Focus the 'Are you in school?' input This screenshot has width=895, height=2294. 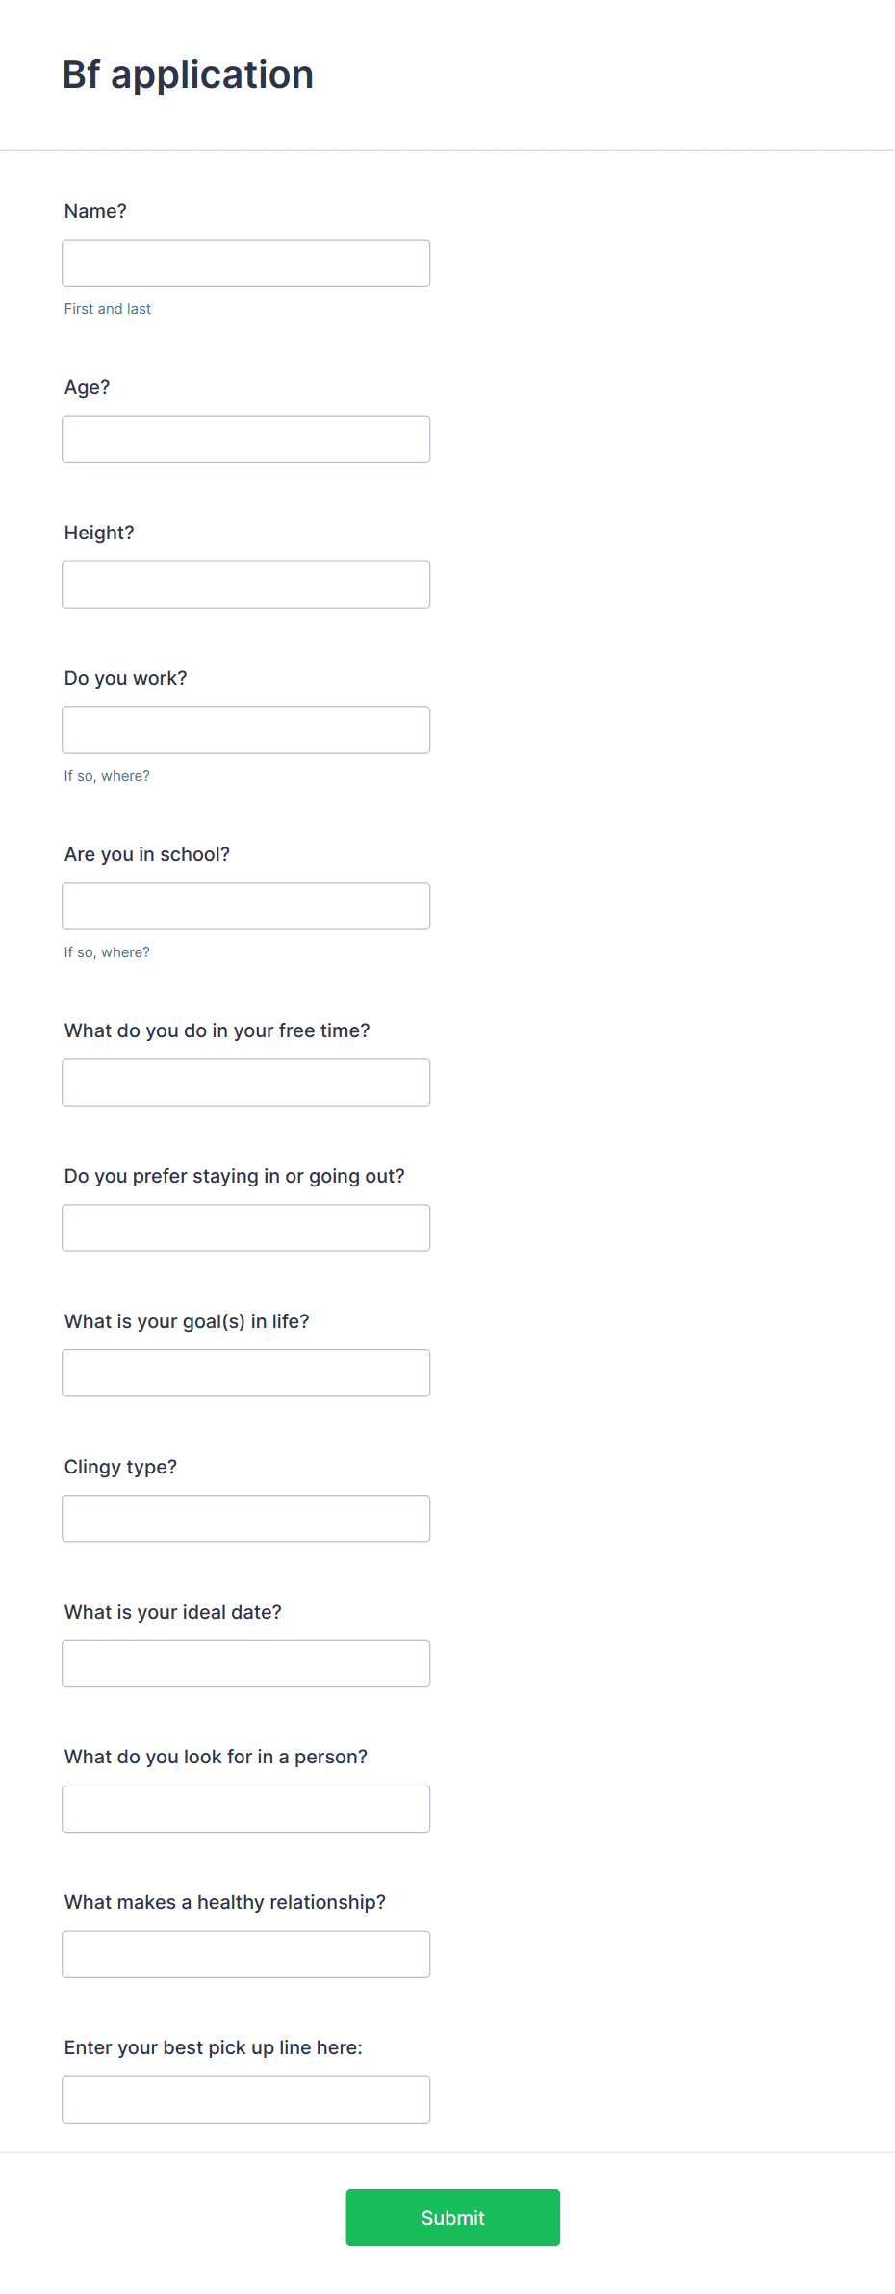point(245,906)
